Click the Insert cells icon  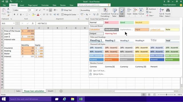click(x=129, y=10)
